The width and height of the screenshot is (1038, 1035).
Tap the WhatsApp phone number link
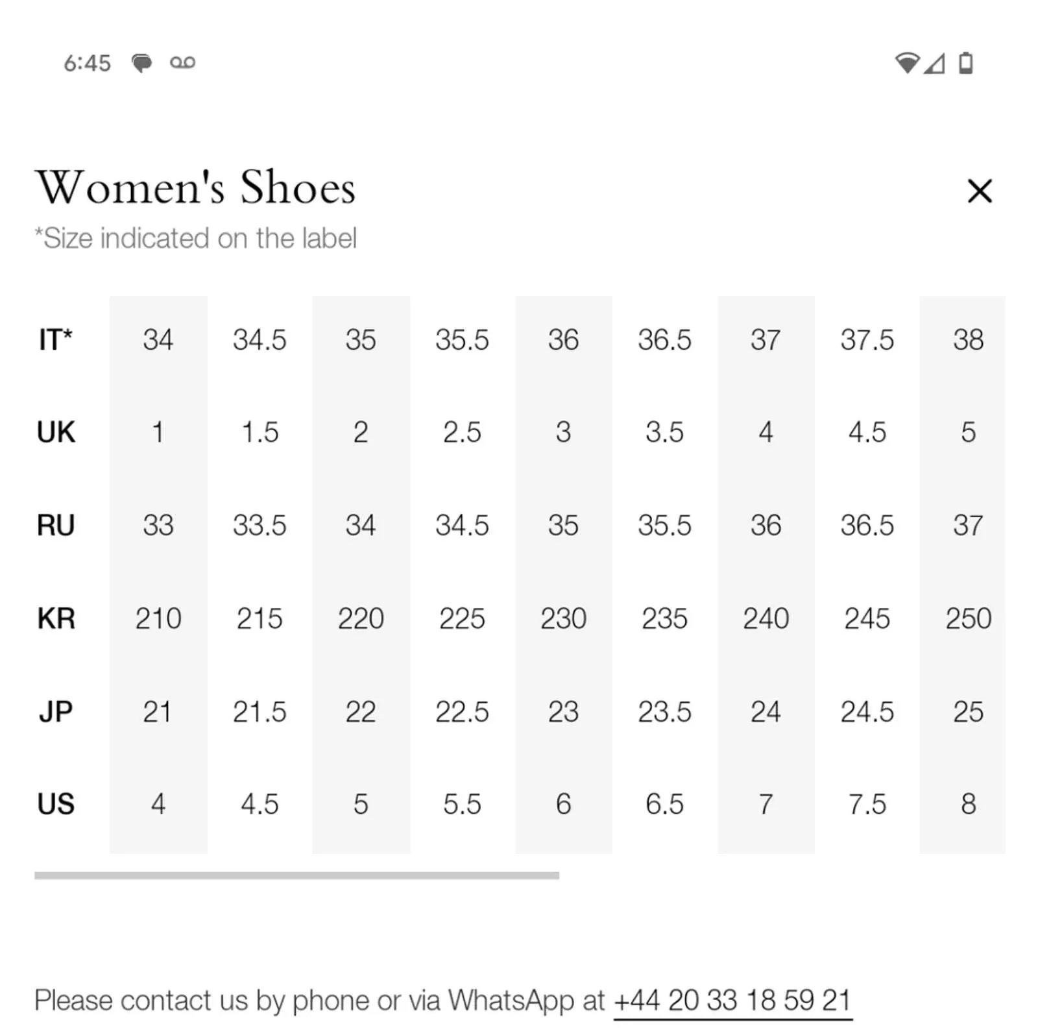click(732, 1000)
